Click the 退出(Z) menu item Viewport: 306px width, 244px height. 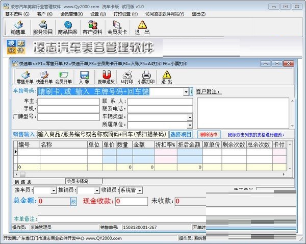(198, 14)
